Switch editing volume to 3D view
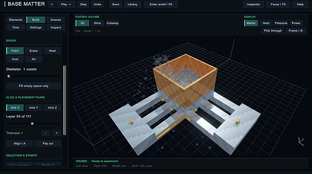The image size is (312, 174). click(83, 23)
